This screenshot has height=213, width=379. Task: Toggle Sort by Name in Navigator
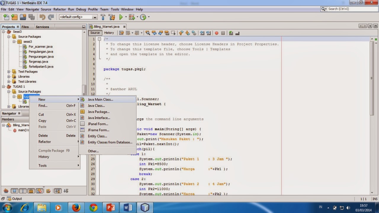58,191
